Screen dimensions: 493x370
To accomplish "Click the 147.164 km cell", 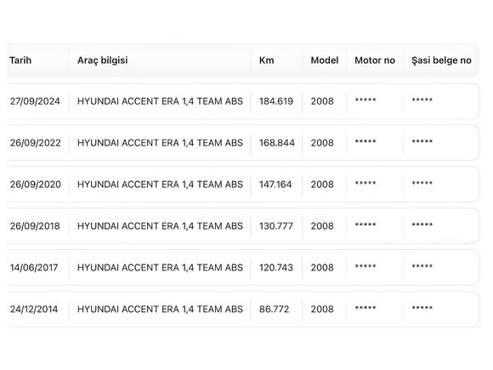I will click(x=275, y=185).
